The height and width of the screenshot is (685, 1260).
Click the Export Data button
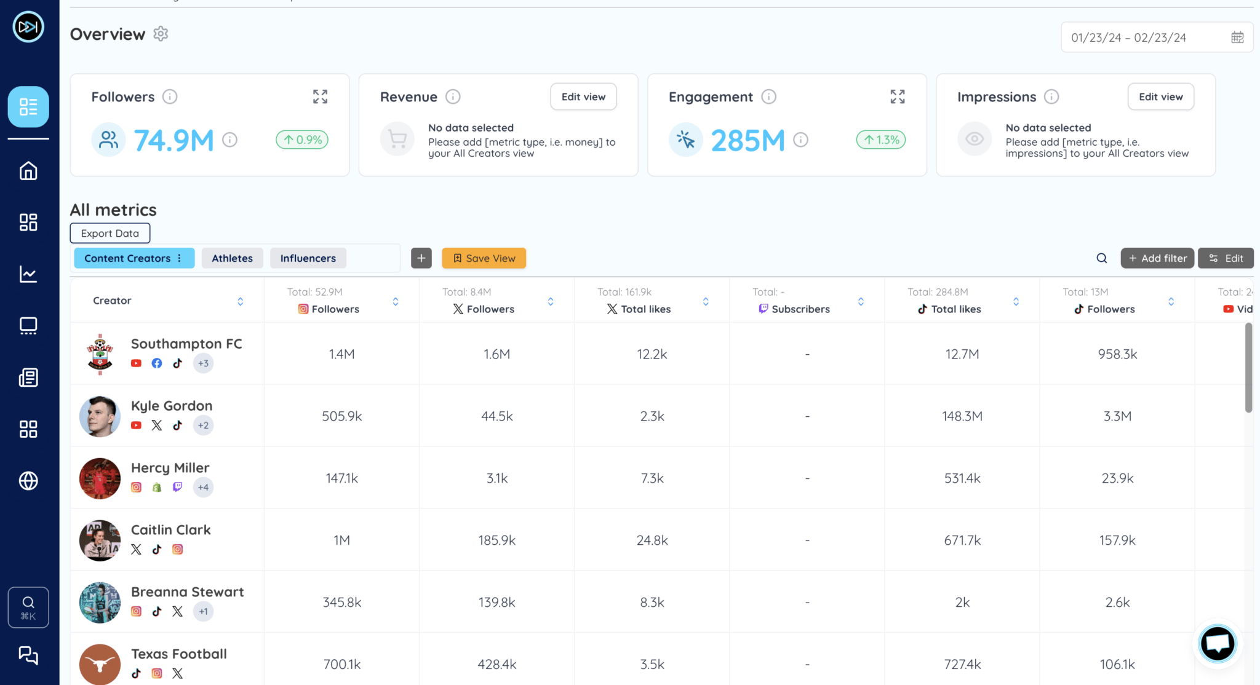(110, 233)
